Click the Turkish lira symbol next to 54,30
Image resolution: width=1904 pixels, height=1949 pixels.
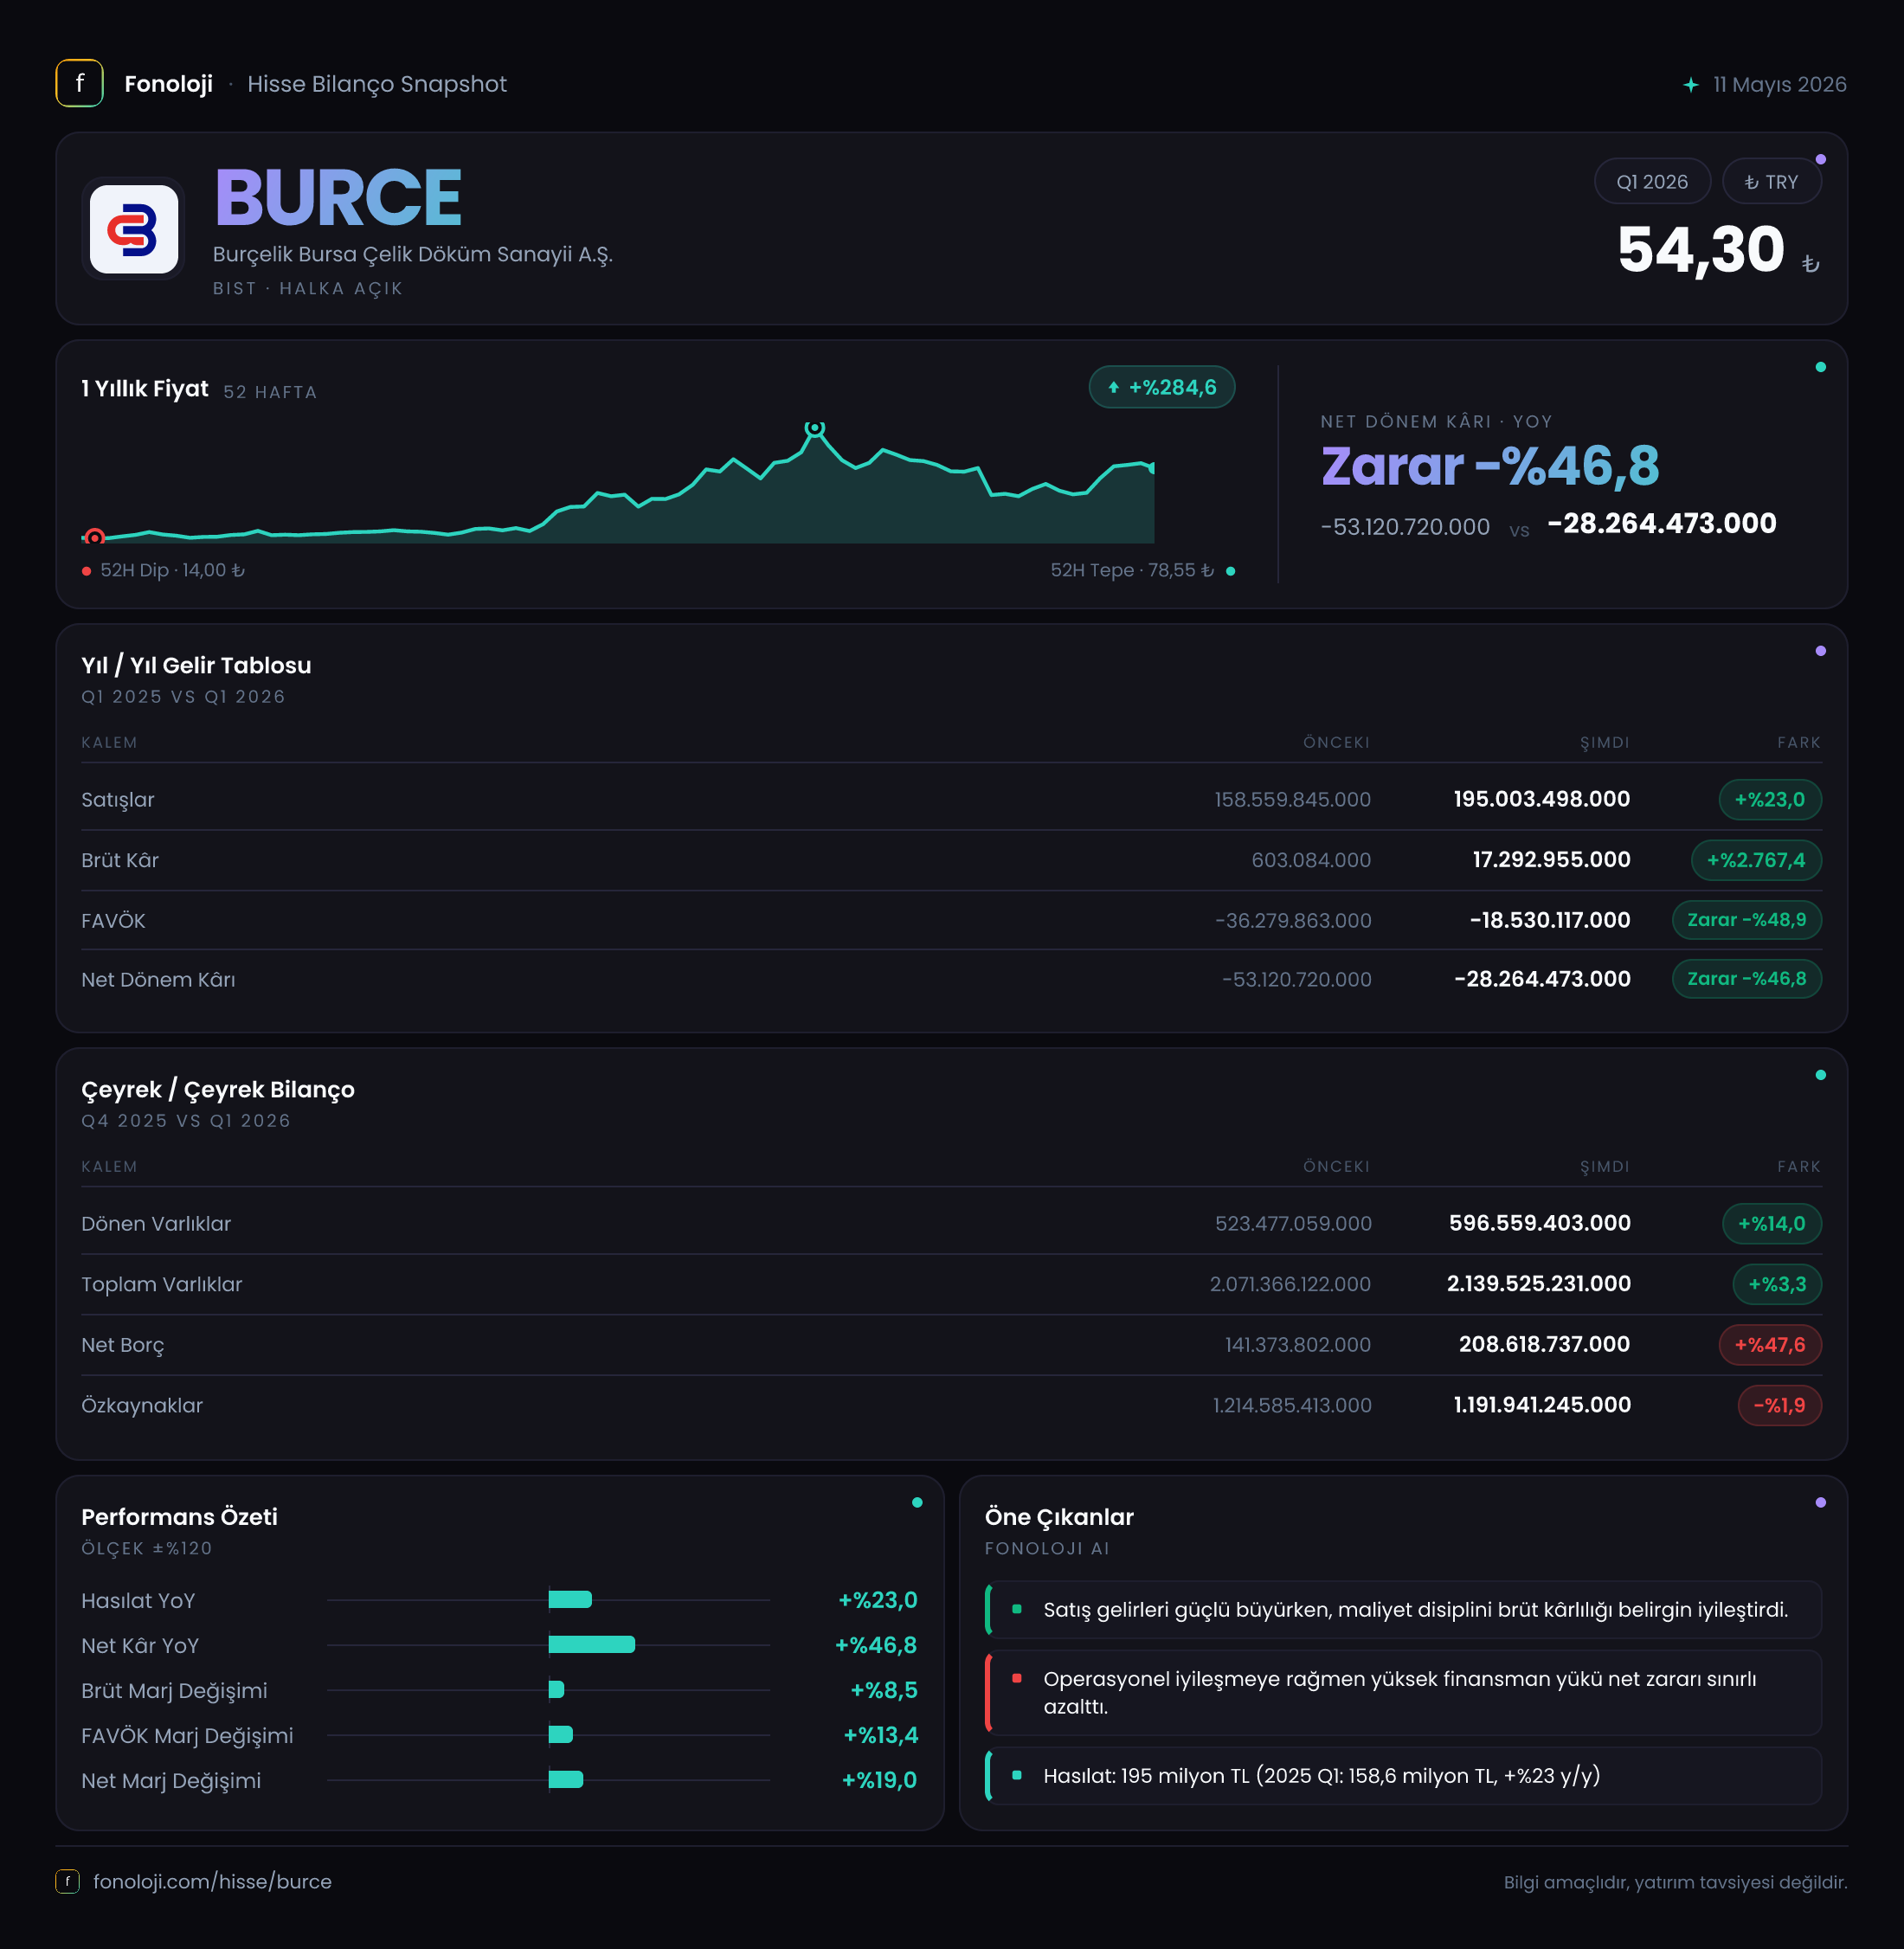(x=1810, y=264)
